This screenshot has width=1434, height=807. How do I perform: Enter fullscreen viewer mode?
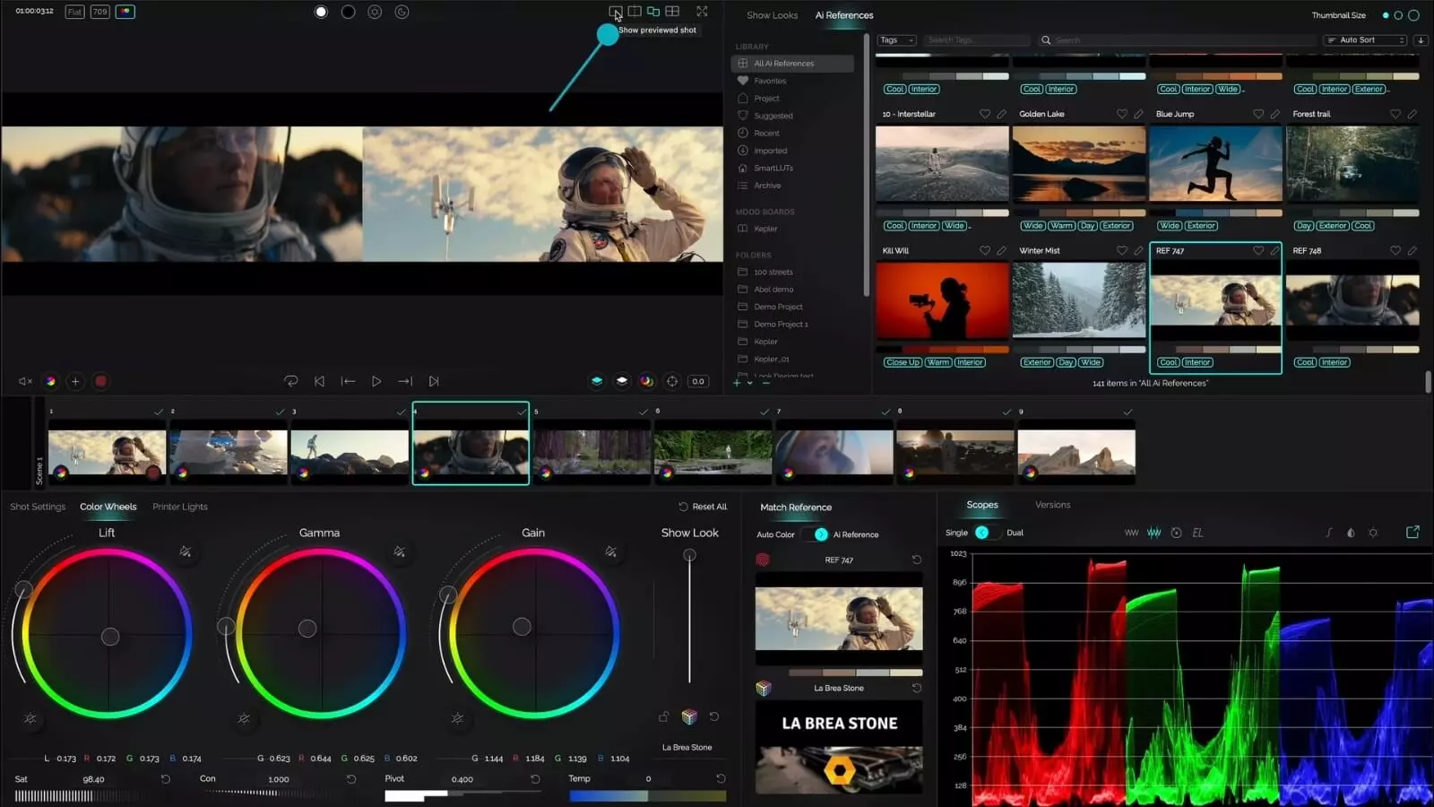click(x=702, y=12)
